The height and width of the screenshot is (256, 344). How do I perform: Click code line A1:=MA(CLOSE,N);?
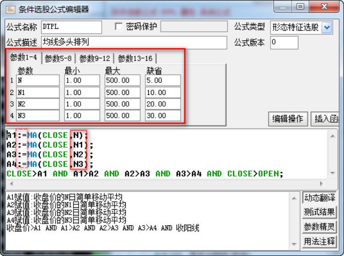[47, 135]
